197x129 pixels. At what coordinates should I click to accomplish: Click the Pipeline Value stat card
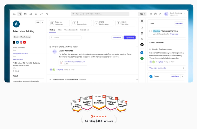pyautogui.click(x=104, y=23)
